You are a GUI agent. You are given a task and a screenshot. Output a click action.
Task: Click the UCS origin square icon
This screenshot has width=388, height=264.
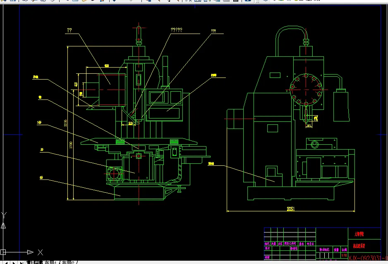click(3, 252)
